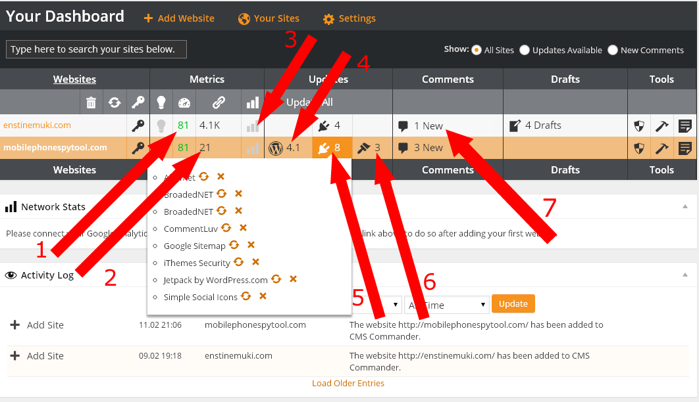The image size is (699, 402).
Task: Click the 11.02 21:06 log timestamp
Action: [x=160, y=325]
